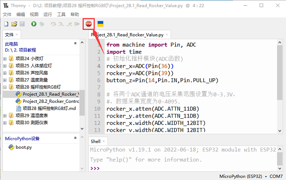Open the 工具 menu
Viewport: 286px width, 180px height.
click(61, 14)
